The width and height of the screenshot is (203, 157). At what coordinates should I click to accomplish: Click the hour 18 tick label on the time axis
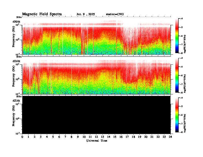pyautogui.click(x=133, y=137)
